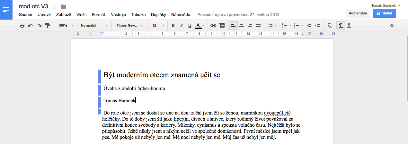Align text right

tap(250, 26)
